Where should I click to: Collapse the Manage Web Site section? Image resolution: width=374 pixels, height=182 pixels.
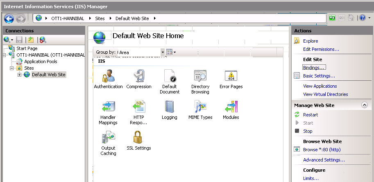(x=364, y=105)
